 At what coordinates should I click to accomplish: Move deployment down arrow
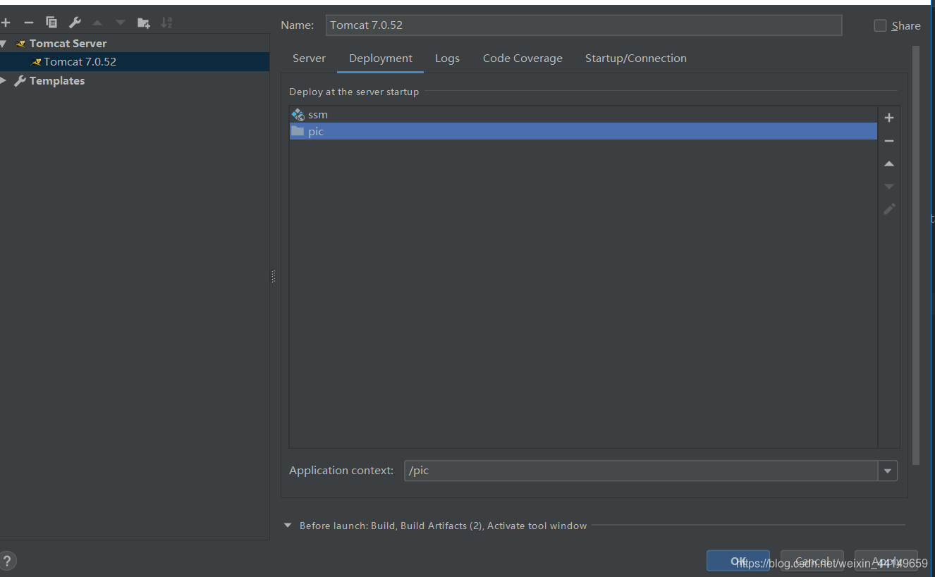pyautogui.click(x=889, y=187)
